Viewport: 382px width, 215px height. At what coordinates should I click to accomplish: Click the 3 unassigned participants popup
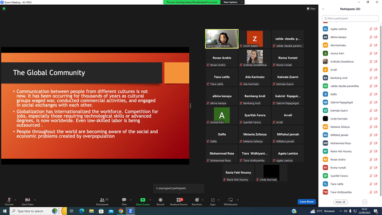[178, 188]
